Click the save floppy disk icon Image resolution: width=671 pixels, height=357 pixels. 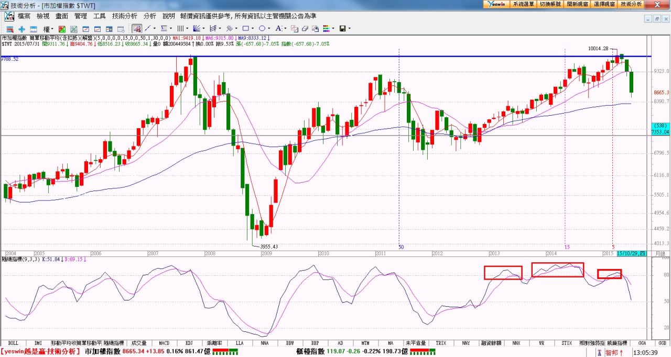342,29
